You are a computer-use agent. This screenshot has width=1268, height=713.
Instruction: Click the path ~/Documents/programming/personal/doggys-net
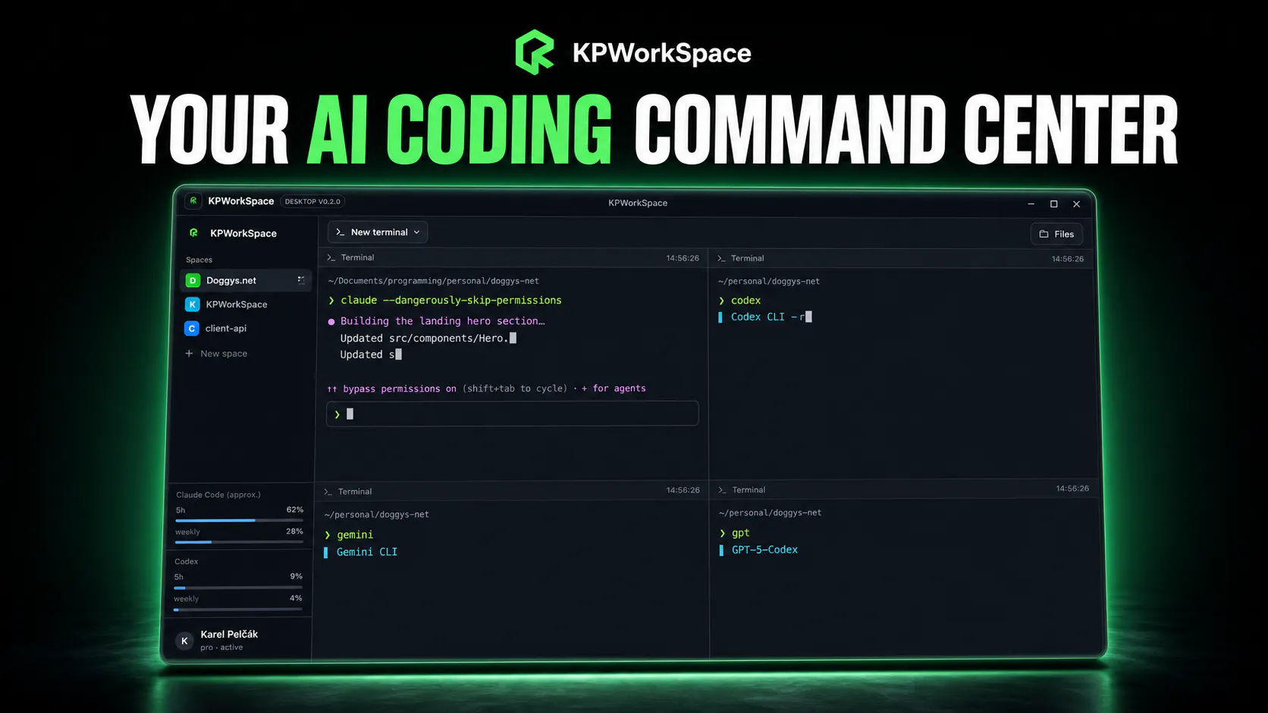(433, 281)
